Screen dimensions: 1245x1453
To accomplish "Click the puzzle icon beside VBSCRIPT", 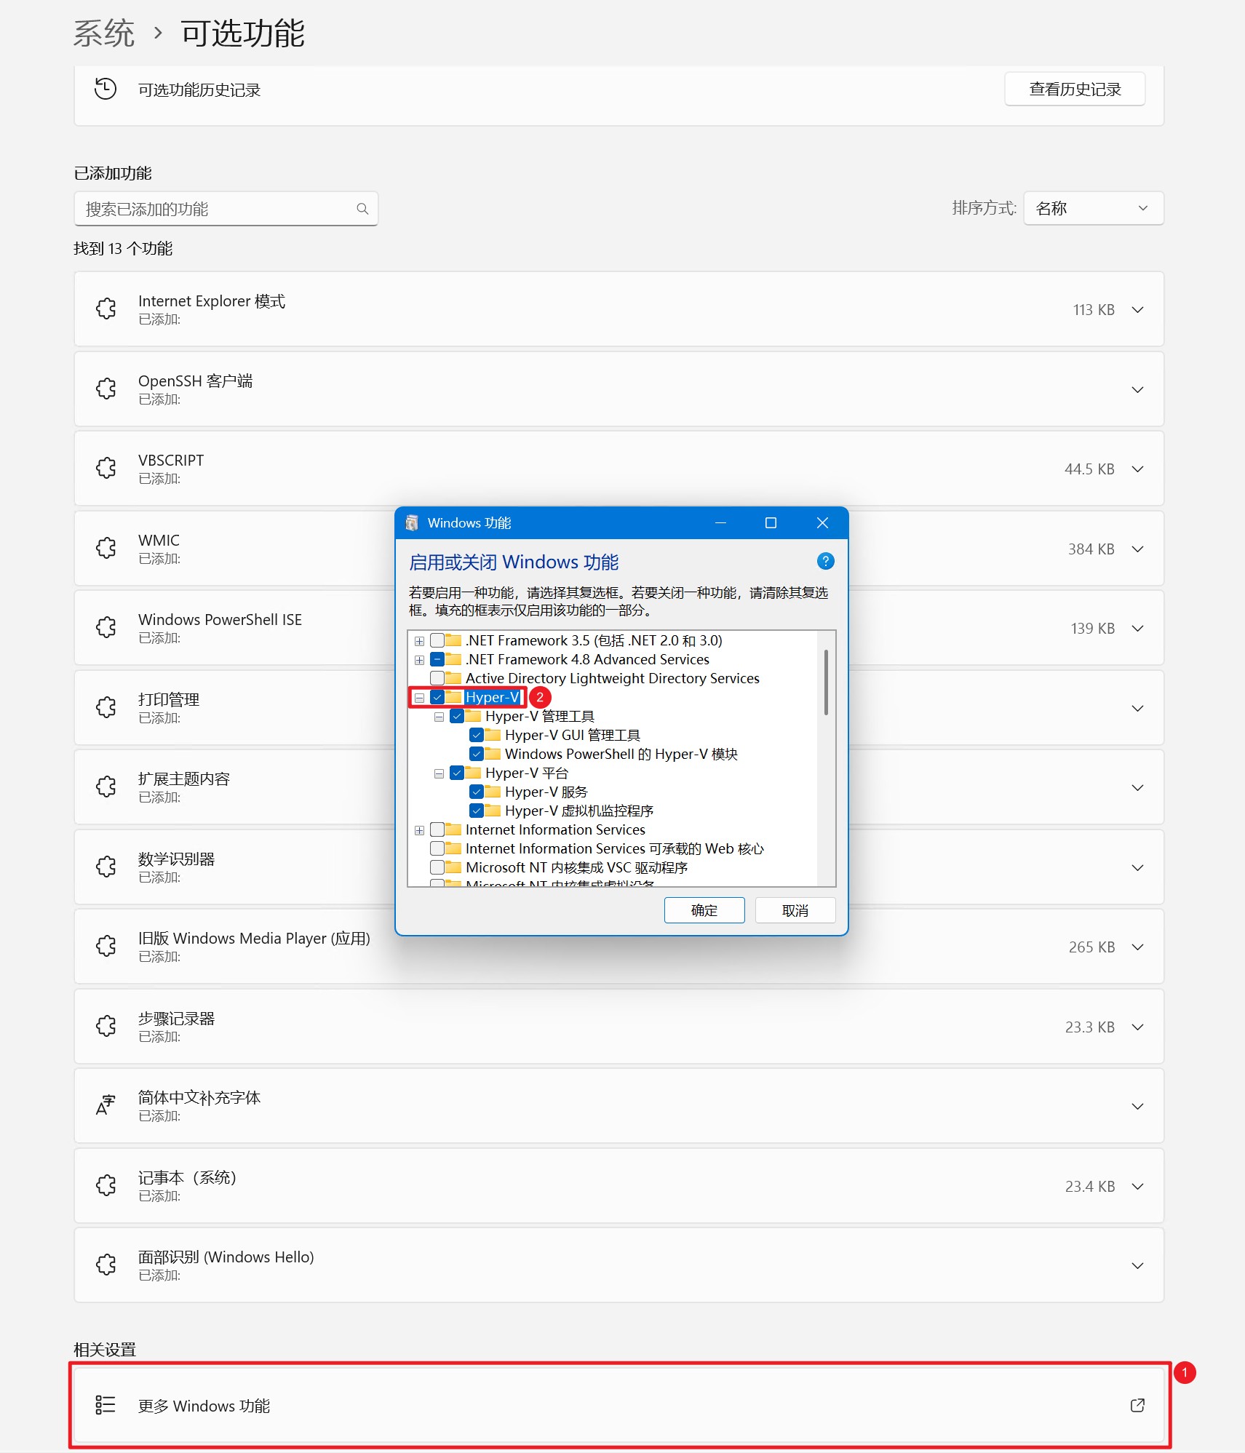I will [x=106, y=468].
